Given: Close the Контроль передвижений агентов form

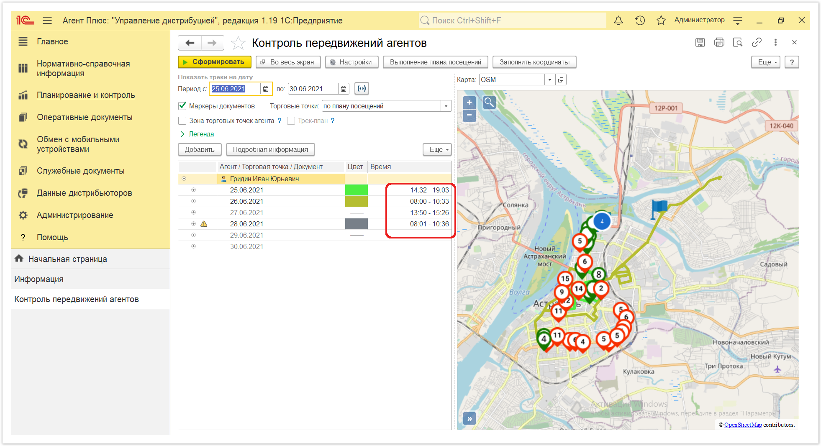Looking at the screenshot, I should point(794,42).
